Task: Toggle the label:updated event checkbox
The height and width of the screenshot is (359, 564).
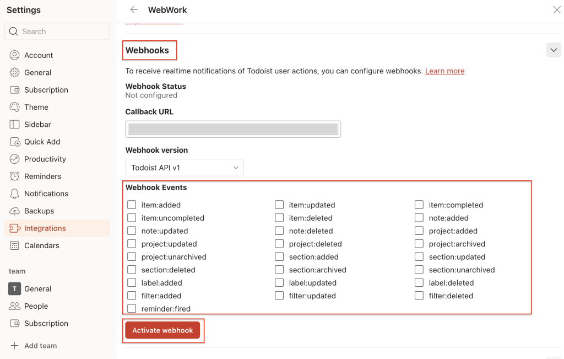Action: click(279, 283)
